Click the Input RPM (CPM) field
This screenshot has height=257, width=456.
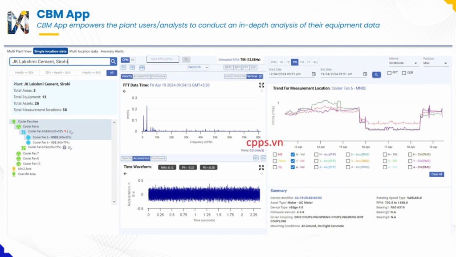pyautogui.click(x=163, y=59)
